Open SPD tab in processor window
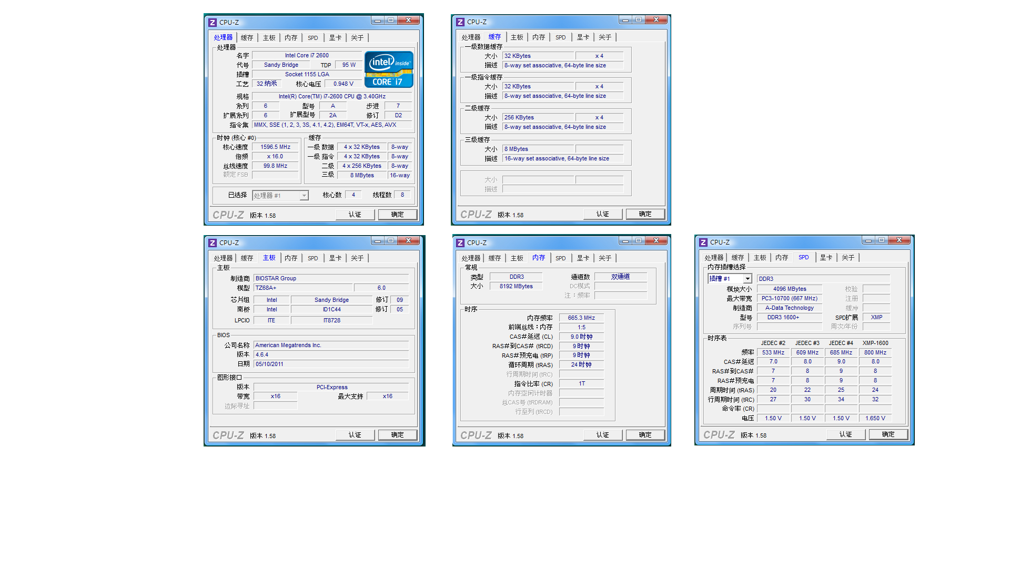 [313, 38]
